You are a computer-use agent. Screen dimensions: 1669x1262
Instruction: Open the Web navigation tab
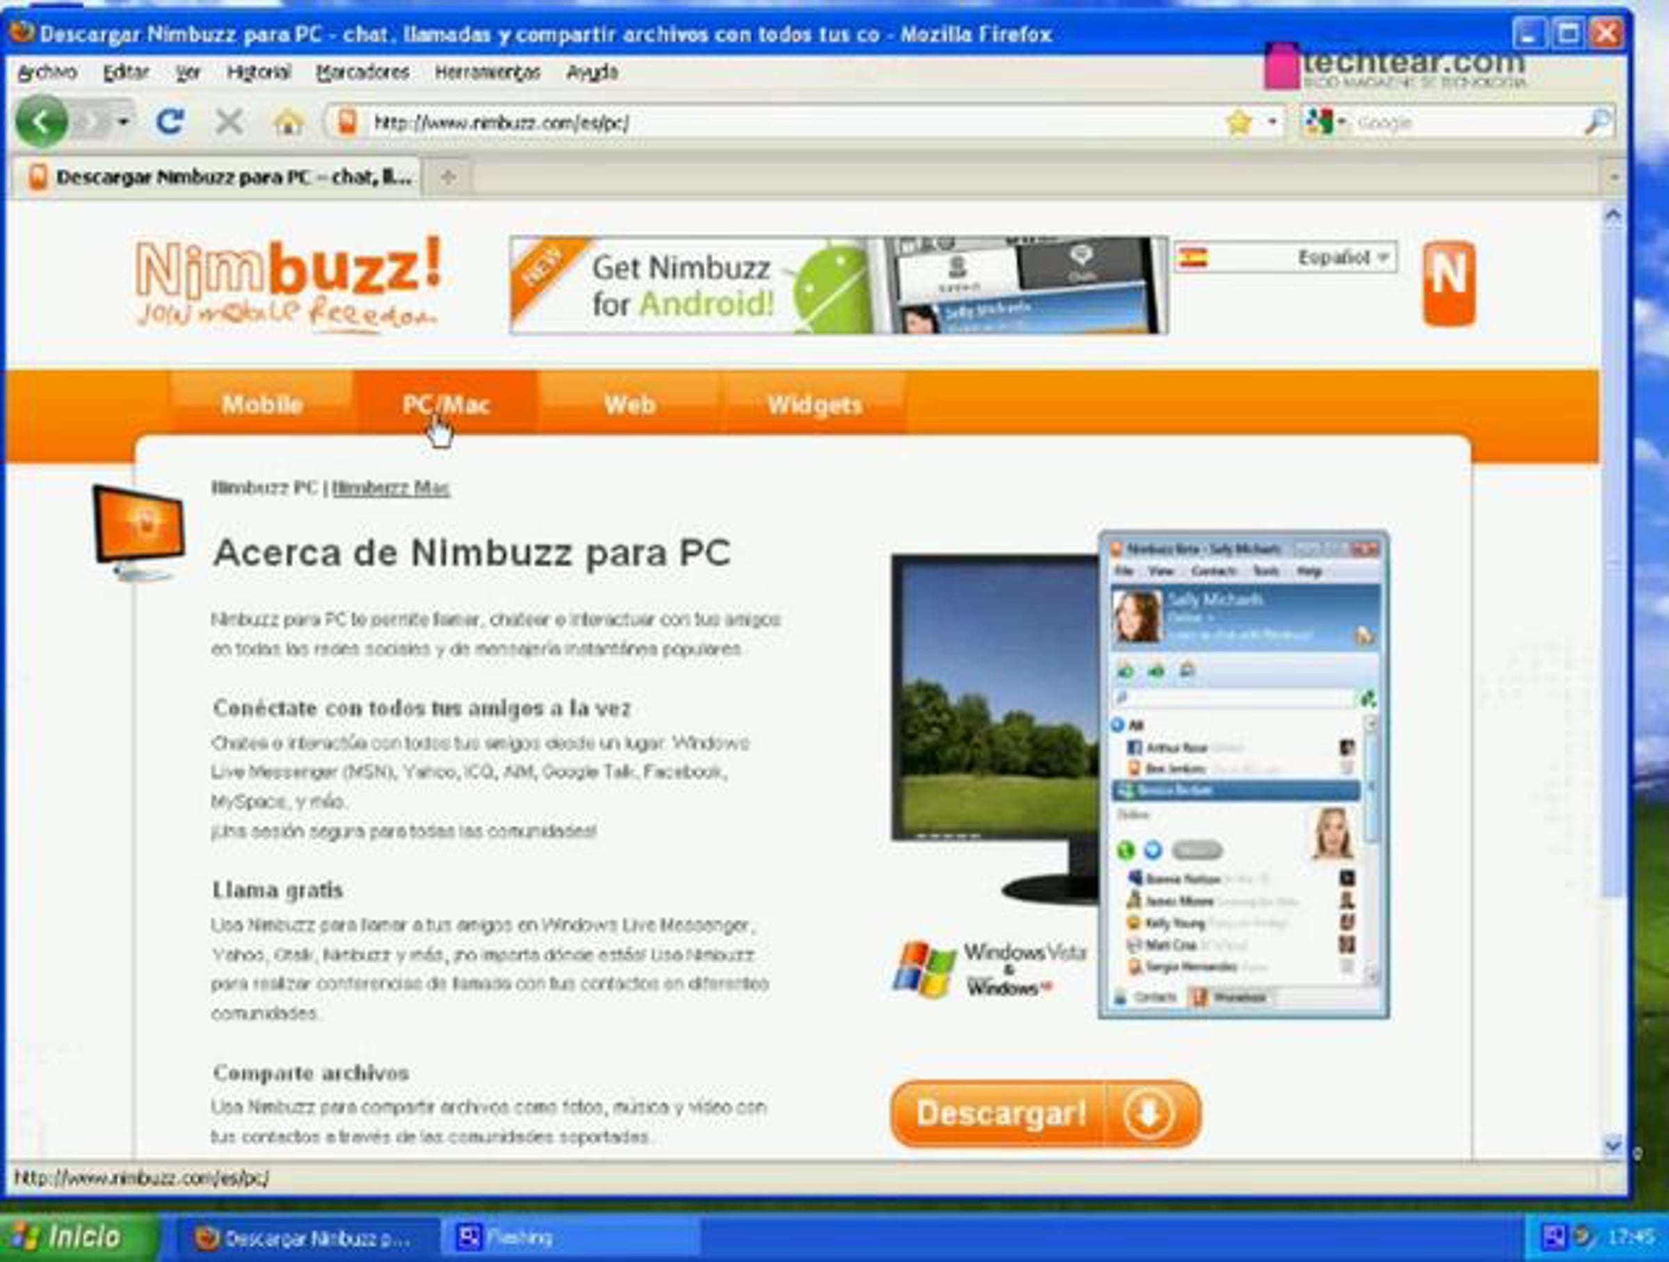tap(629, 404)
